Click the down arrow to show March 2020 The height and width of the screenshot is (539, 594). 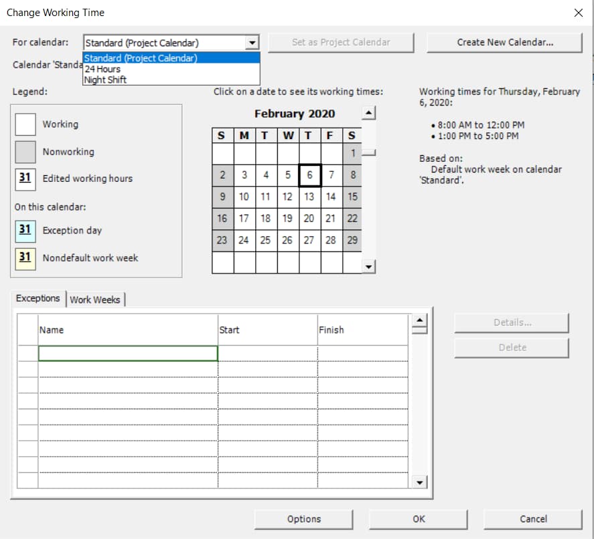pyautogui.click(x=368, y=267)
